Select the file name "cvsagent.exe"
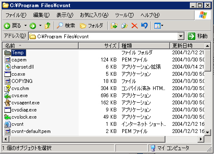This screenshot has width=214, height=154. [25, 103]
